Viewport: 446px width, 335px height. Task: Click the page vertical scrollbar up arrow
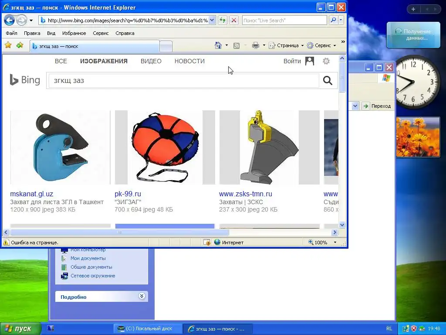point(342,58)
